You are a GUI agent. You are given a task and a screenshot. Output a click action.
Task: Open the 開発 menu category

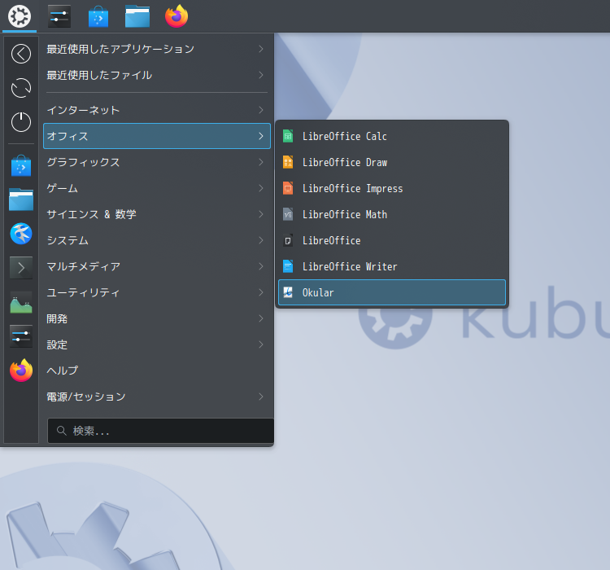pyautogui.click(x=157, y=318)
